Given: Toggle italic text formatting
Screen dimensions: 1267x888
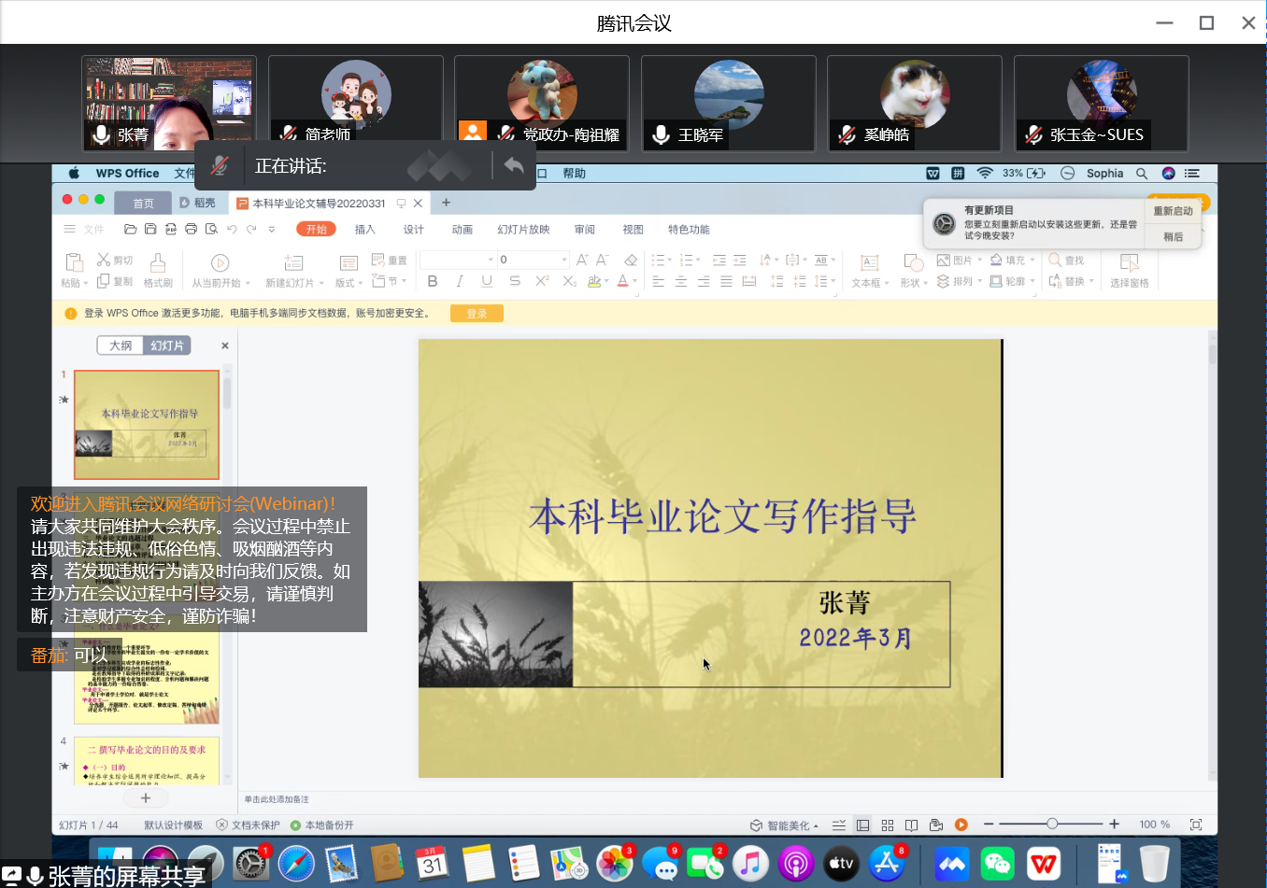Looking at the screenshot, I should (x=459, y=281).
